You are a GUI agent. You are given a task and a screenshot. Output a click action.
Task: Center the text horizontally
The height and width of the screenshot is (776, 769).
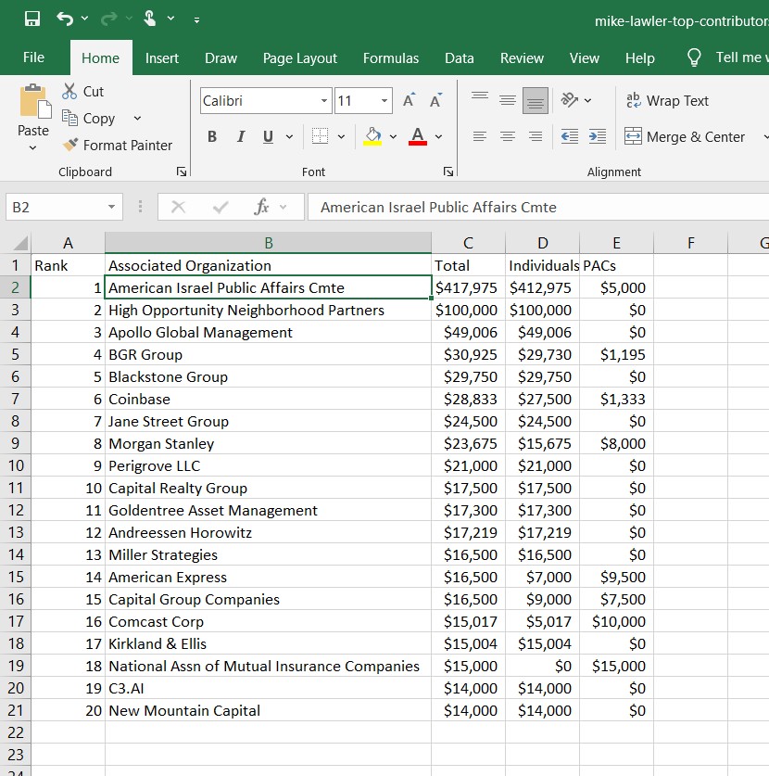tap(508, 136)
